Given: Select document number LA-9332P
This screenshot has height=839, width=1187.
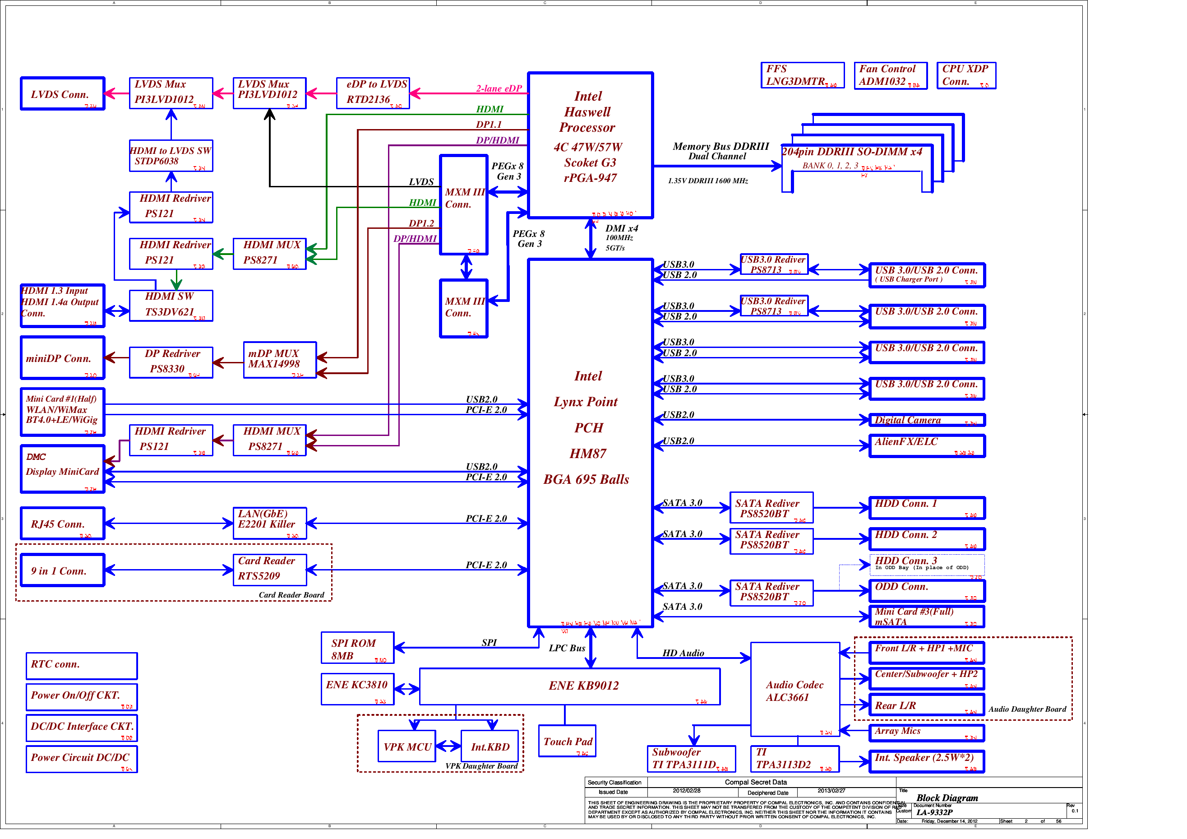Looking at the screenshot, I should click(x=934, y=812).
